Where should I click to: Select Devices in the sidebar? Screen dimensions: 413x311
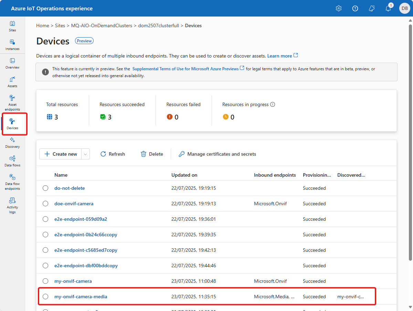[12, 124]
